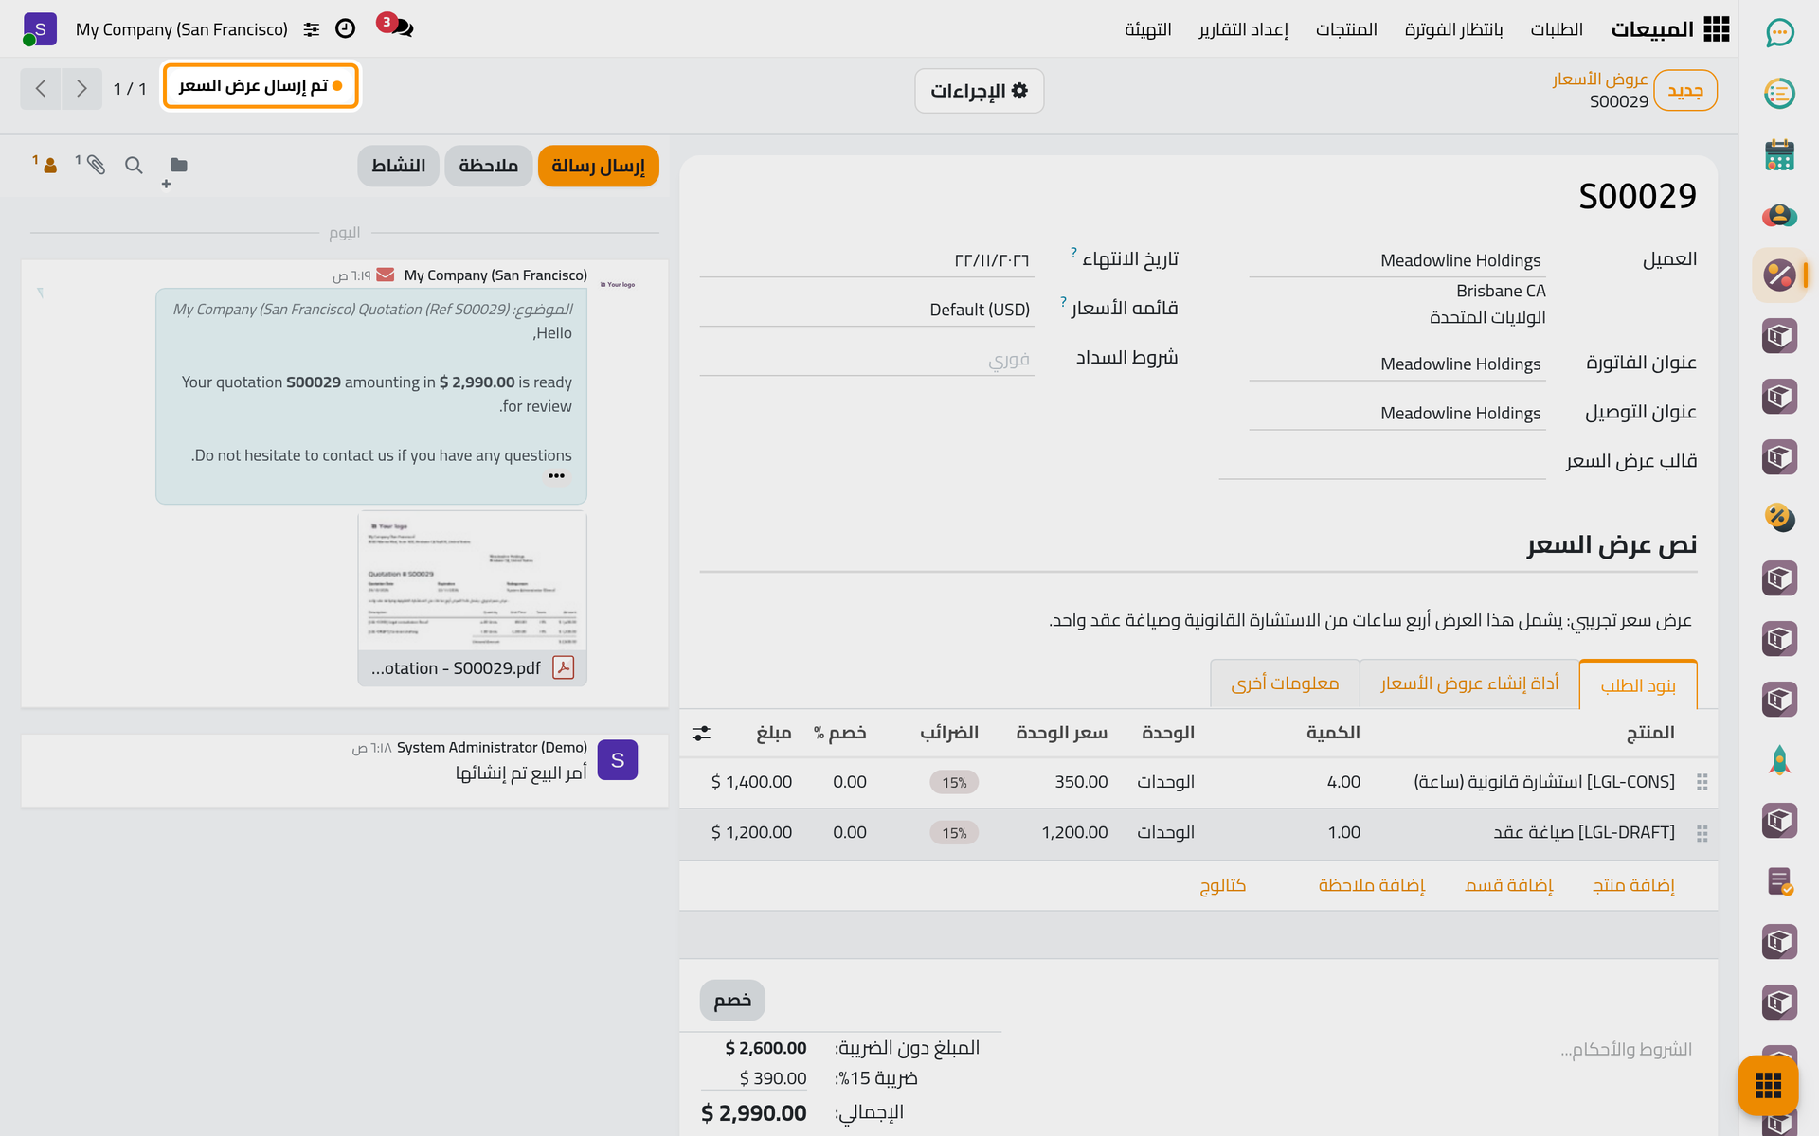Click the جديد new button

[x=1685, y=91]
